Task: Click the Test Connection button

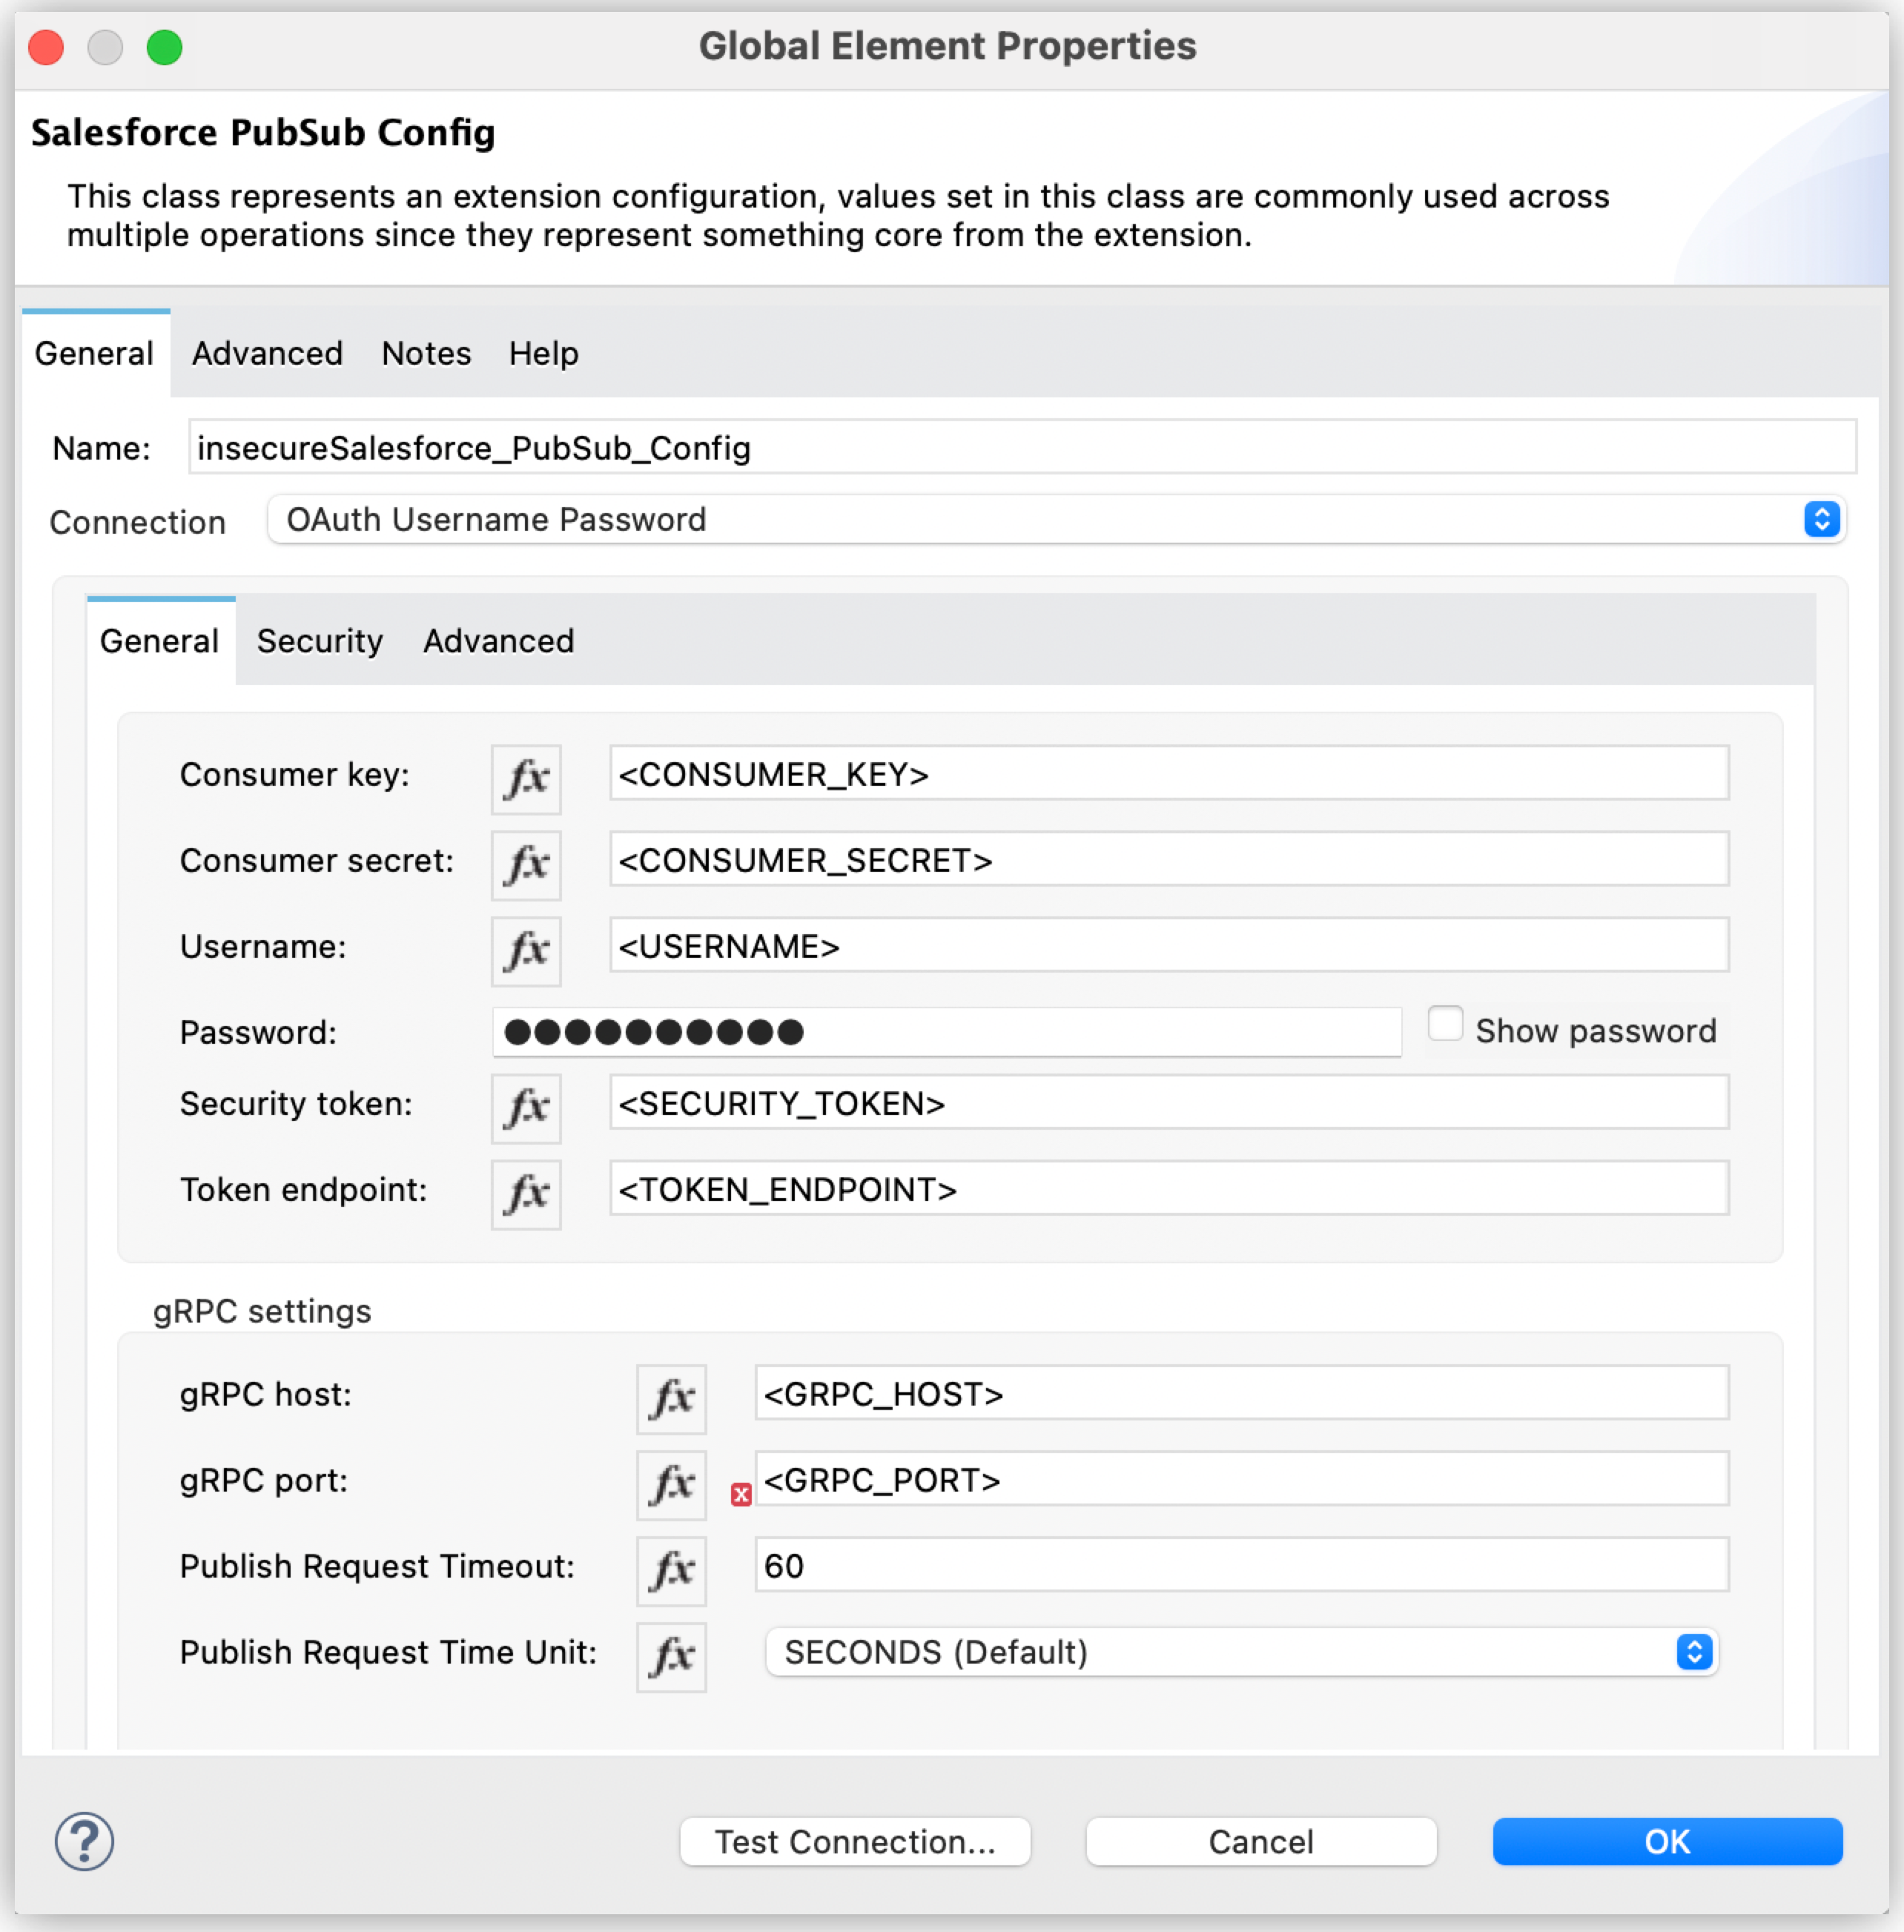Action: pos(855,1841)
